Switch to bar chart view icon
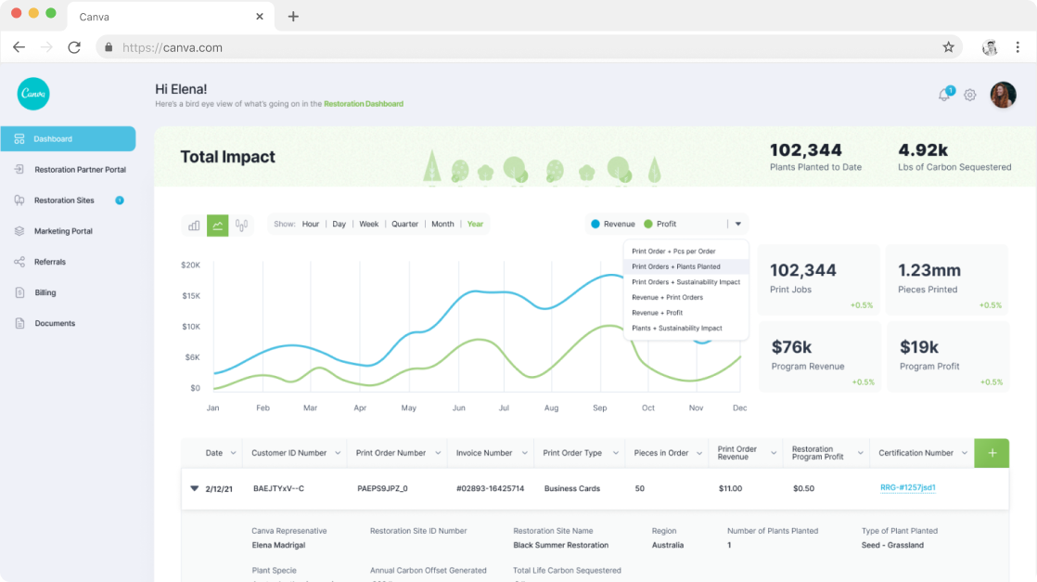 coord(194,225)
